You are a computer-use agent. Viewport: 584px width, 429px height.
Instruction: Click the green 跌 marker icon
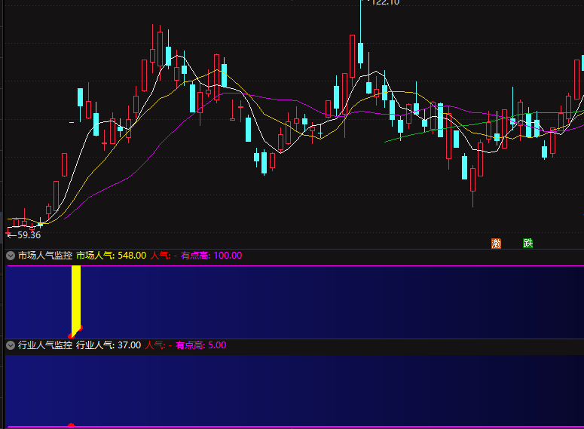527,244
